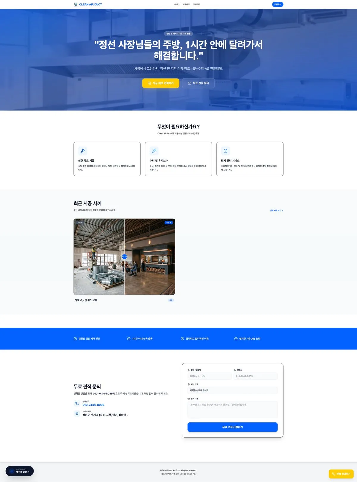Click the person icon on 성함 / 업소명 label

pyautogui.click(x=189, y=370)
